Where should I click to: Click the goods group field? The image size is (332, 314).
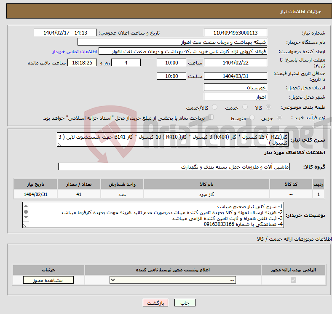click(174, 166)
